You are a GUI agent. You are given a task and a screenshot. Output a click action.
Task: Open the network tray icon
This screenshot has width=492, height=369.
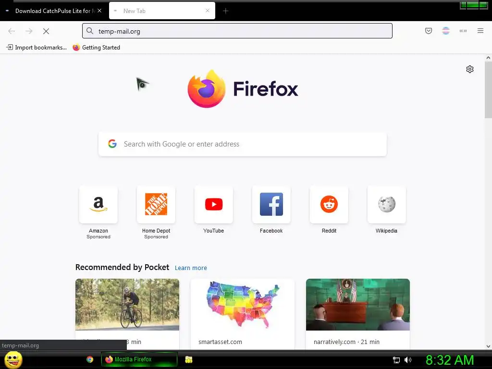click(x=396, y=360)
